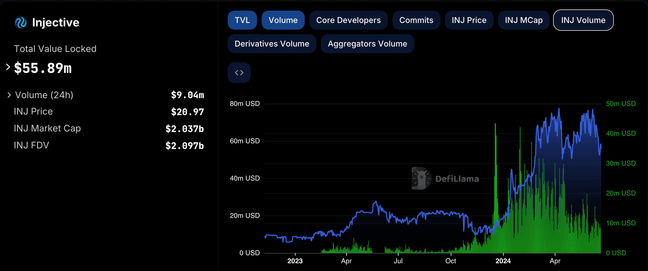Click the 2024 x-axis marker
648x271 pixels.
pyautogui.click(x=503, y=261)
